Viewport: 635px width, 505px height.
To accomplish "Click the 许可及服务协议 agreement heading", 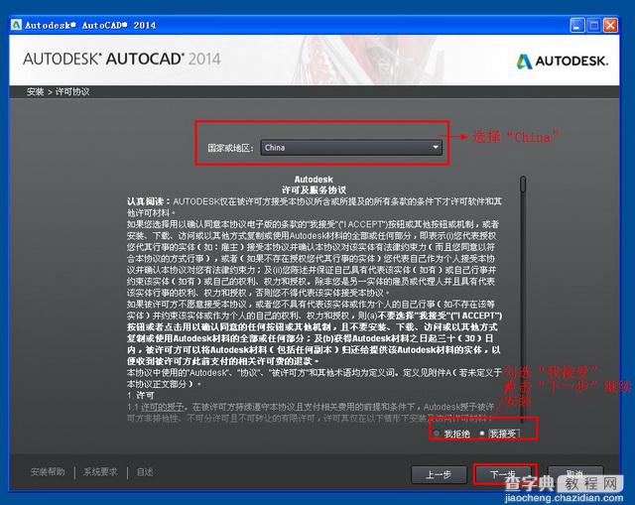I will 314,189.
